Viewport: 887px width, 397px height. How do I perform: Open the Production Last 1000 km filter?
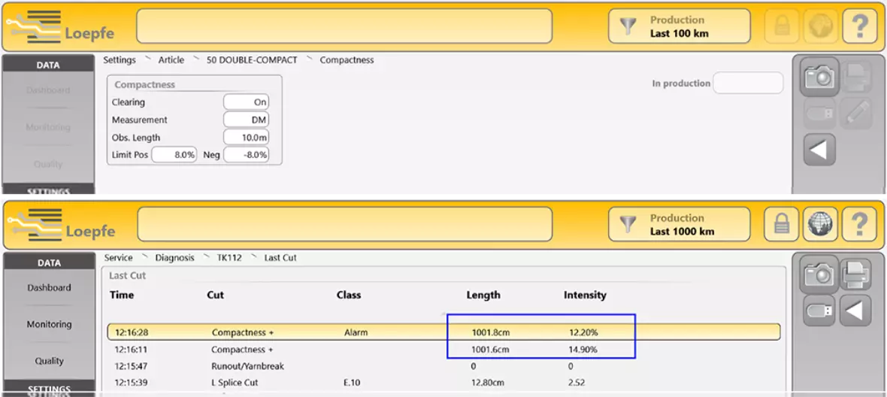(x=679, y=224)
